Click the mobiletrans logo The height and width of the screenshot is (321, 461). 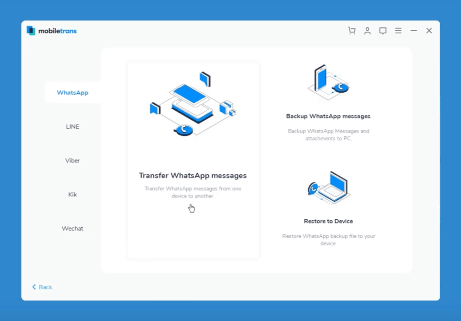52,31
